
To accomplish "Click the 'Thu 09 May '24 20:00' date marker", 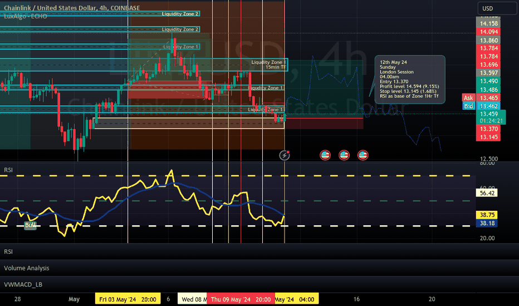I will (241, 299).
